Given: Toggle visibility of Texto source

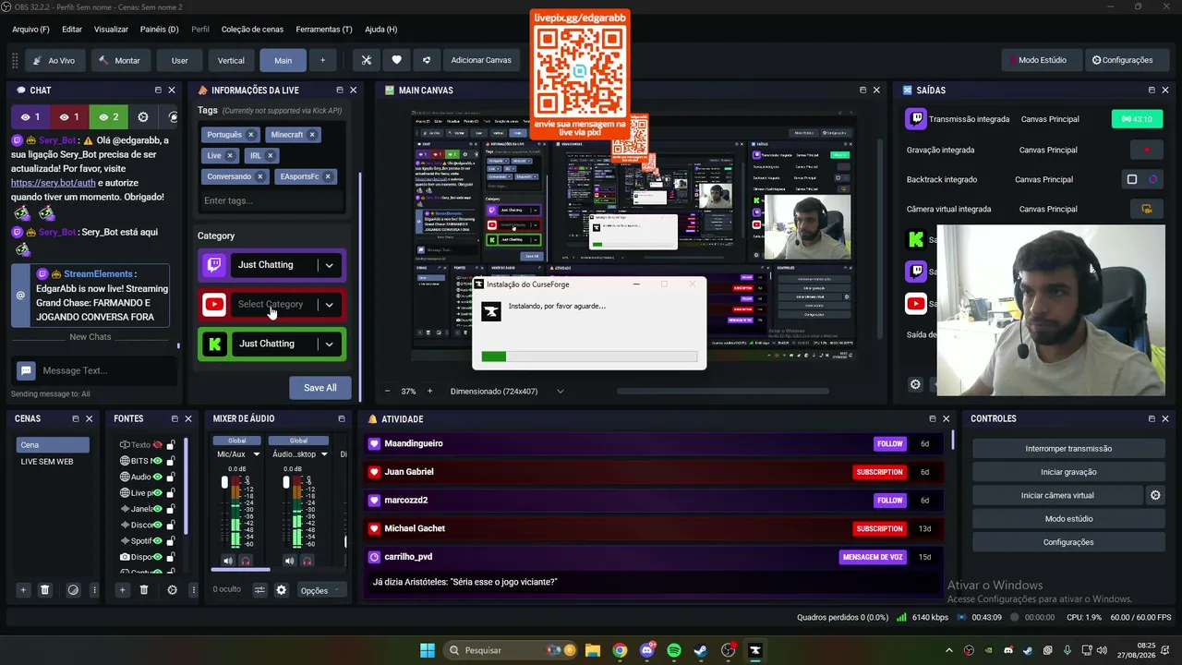Looking at the screenshot, I should point(158,445).
